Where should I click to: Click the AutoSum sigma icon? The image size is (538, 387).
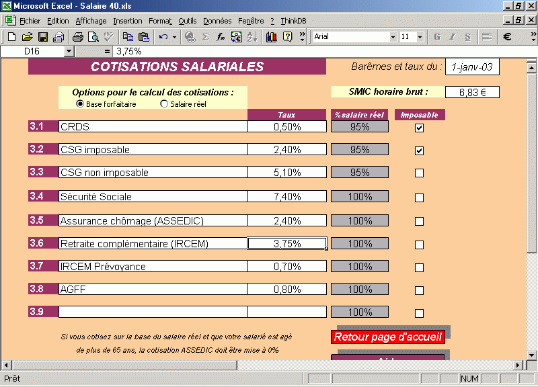click(x=206, y=37)
